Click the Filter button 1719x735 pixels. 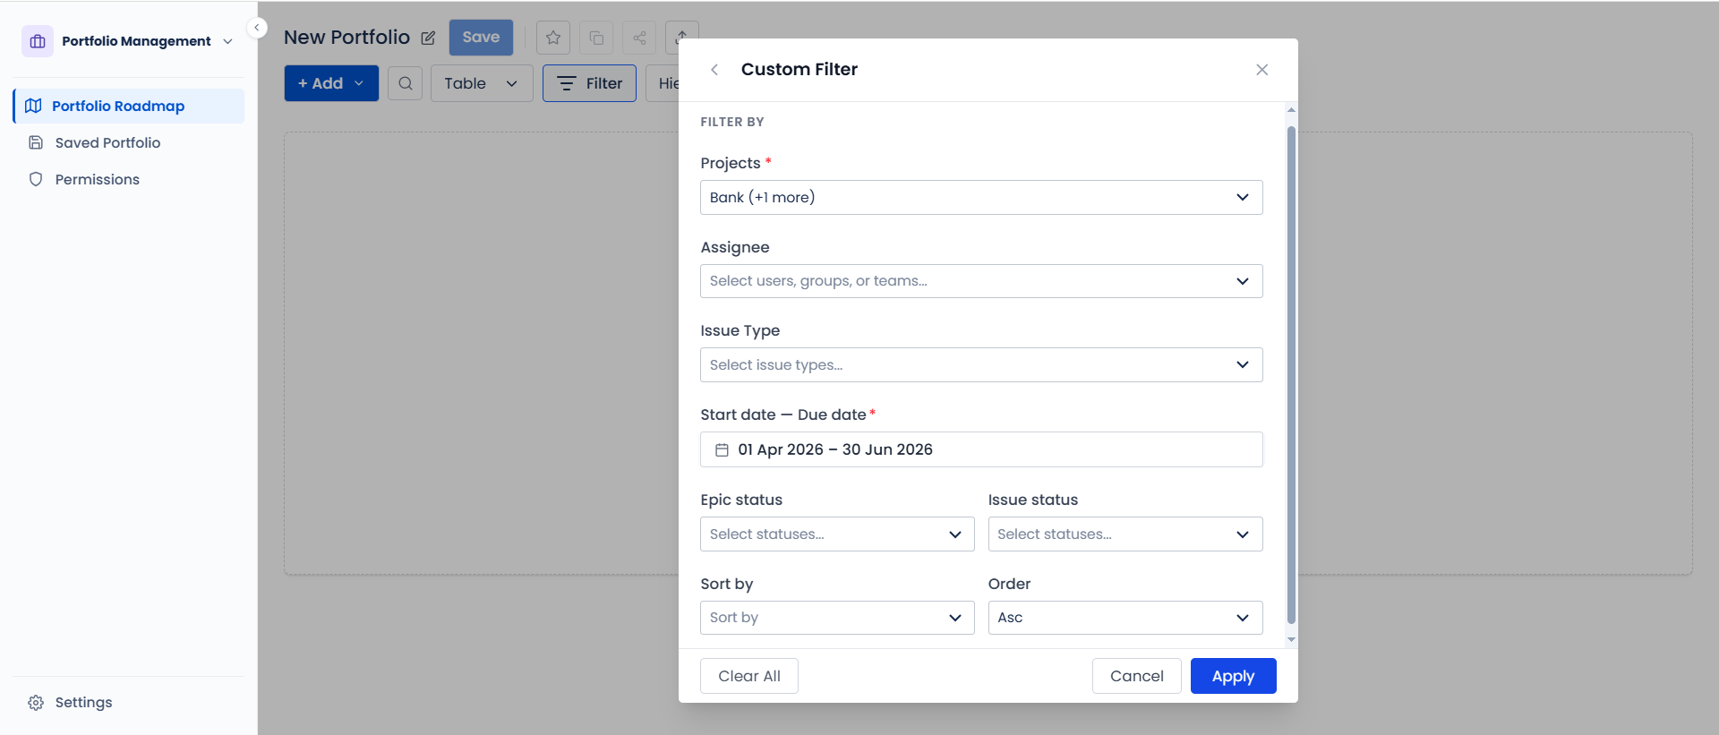point(589,83)
